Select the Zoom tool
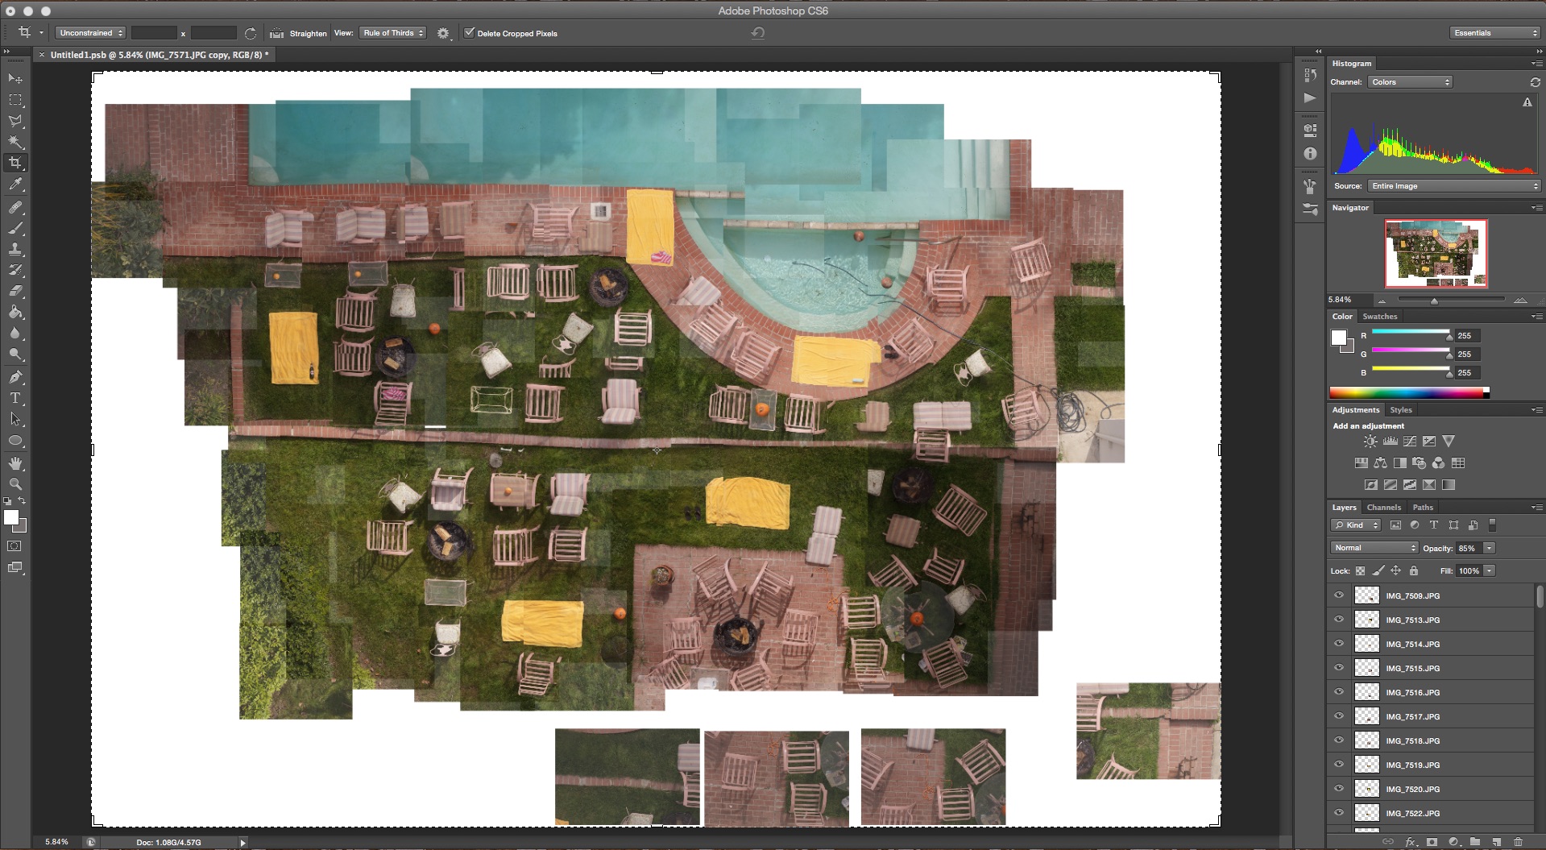1546x850 pixels. 15,484
